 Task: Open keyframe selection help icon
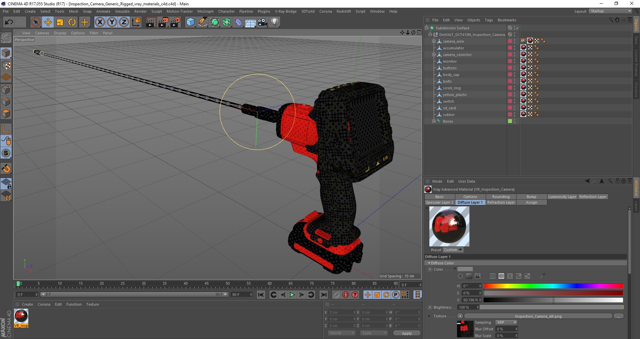click(355, 295)
